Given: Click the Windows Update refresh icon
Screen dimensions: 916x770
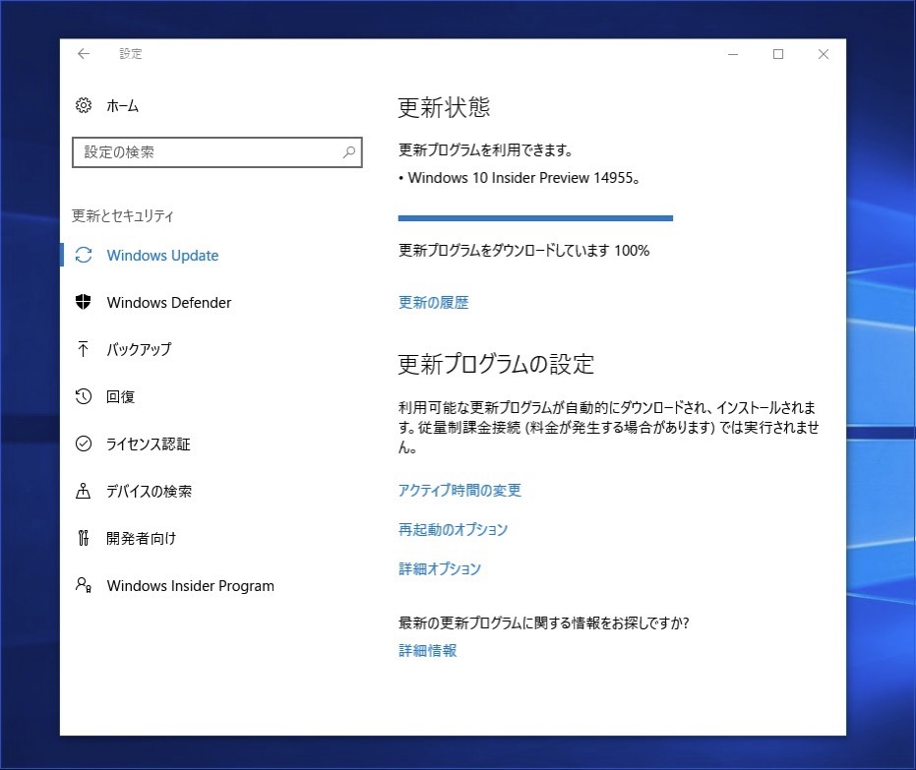Looking at the screenshot, I should click(84, 255).
